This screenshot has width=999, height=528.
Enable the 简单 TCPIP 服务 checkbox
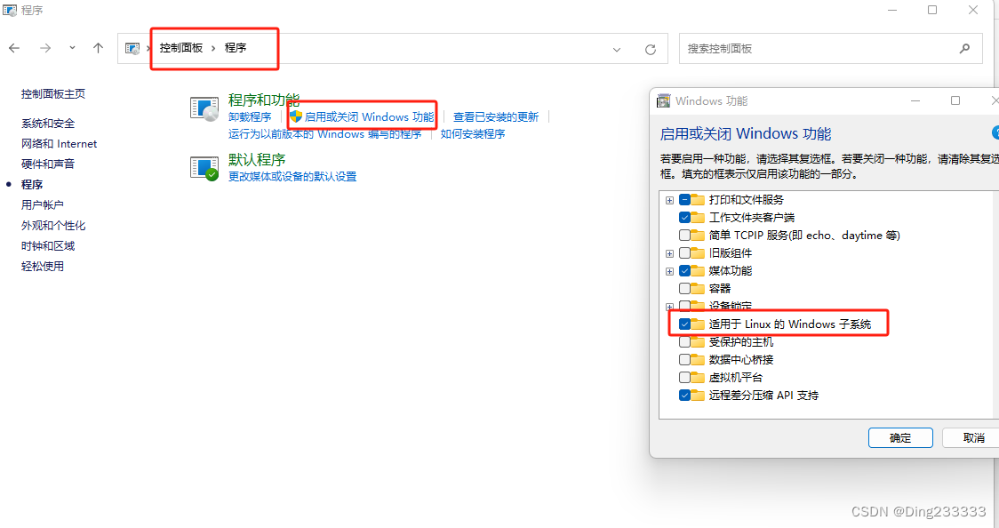684,235
